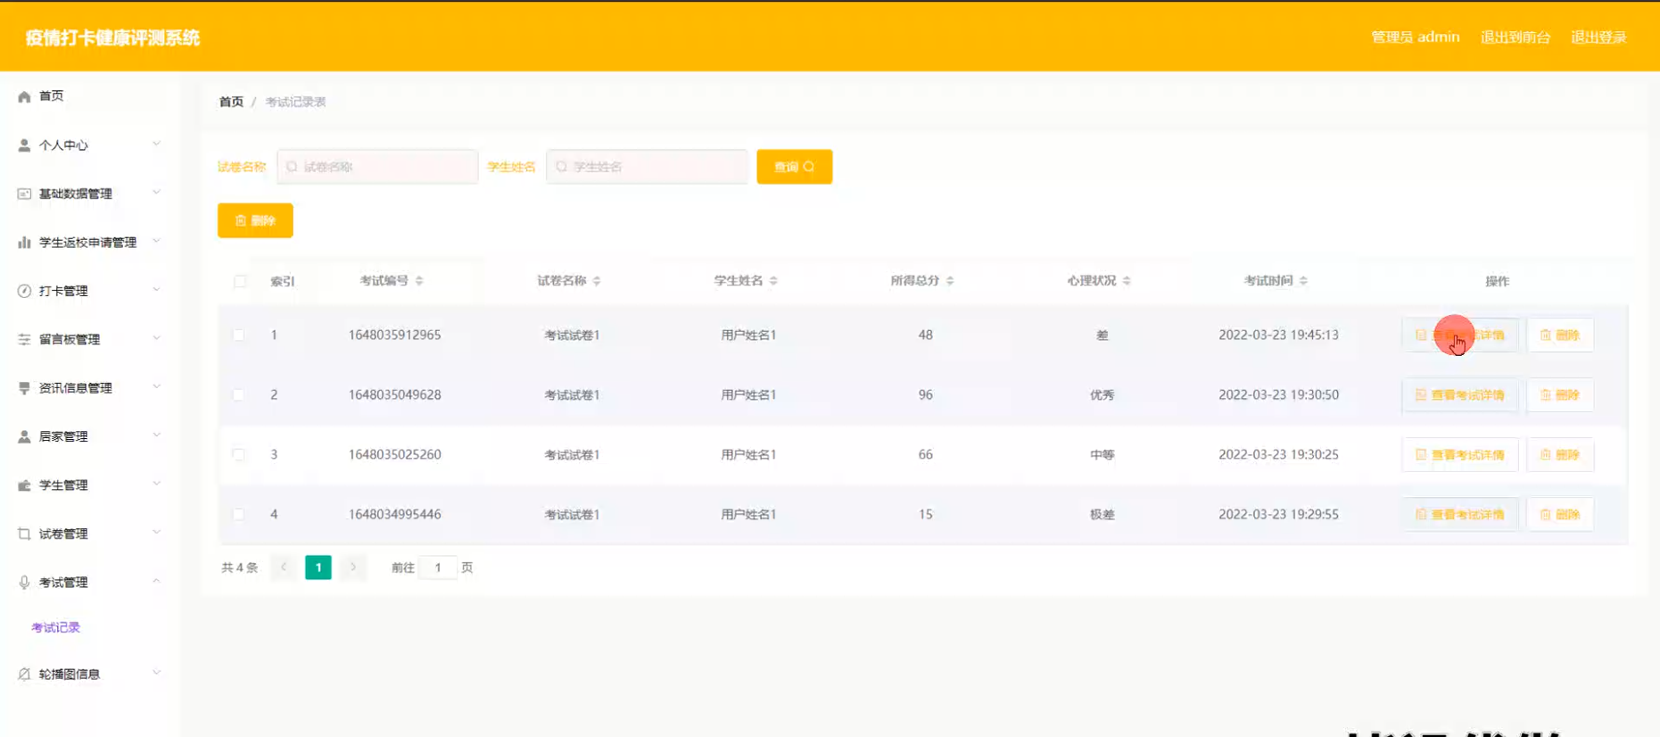1660x737 pixels.
Task: Click the 轮播图信息 sidebar icon
Action: pos(24,674)
